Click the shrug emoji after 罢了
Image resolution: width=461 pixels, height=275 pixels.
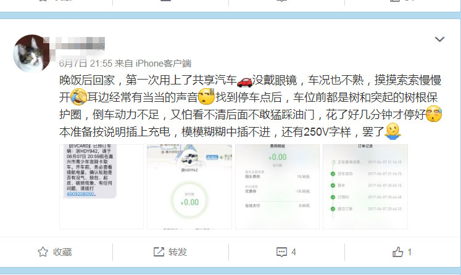392,131
